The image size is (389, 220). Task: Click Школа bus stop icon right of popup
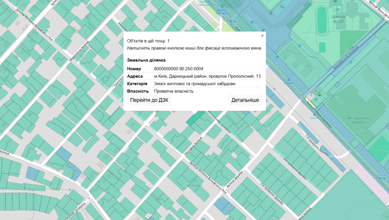[289, 80]
